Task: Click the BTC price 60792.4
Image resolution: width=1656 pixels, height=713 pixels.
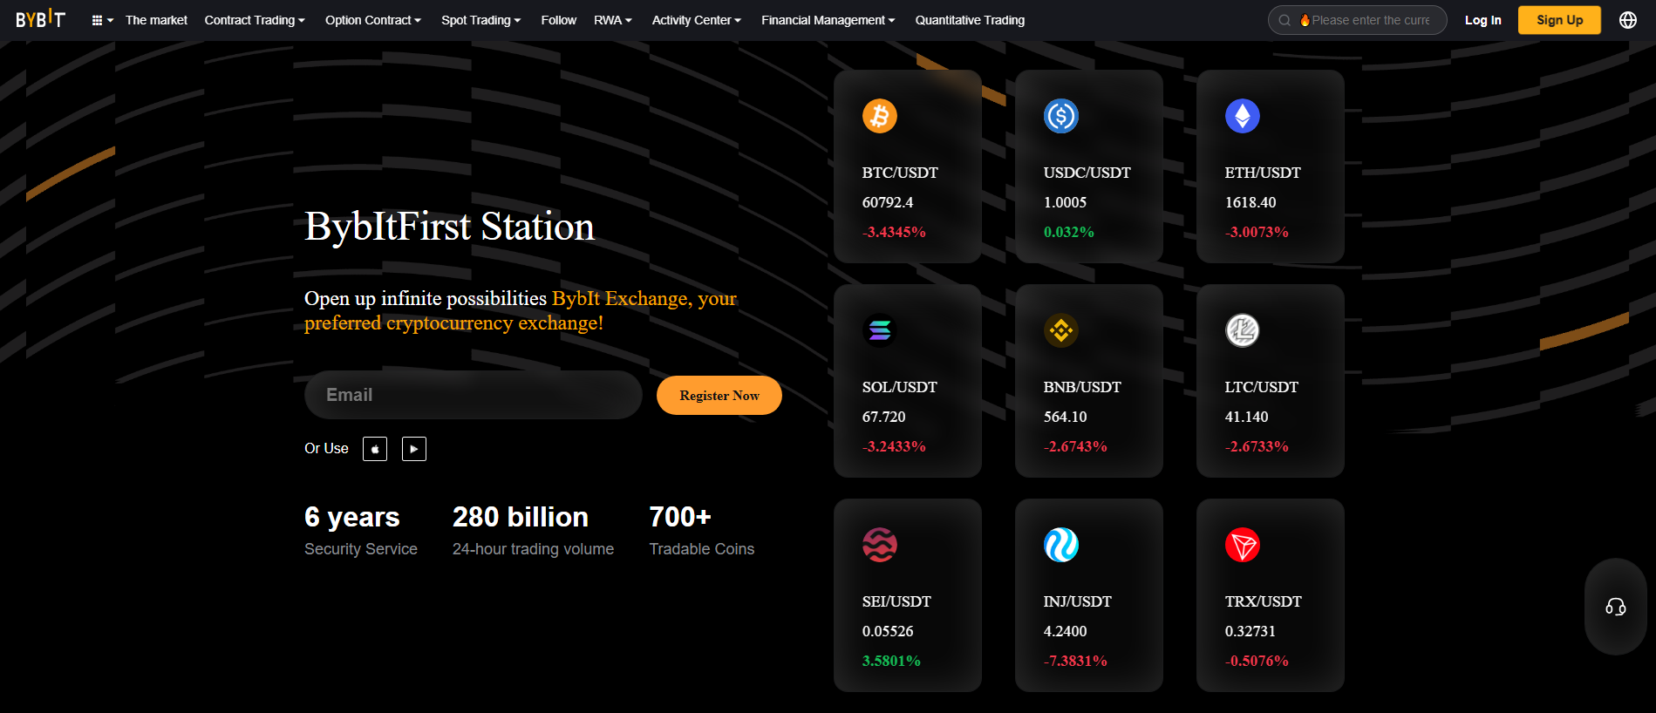Action: pyautogui.click(x=888, y=202)
